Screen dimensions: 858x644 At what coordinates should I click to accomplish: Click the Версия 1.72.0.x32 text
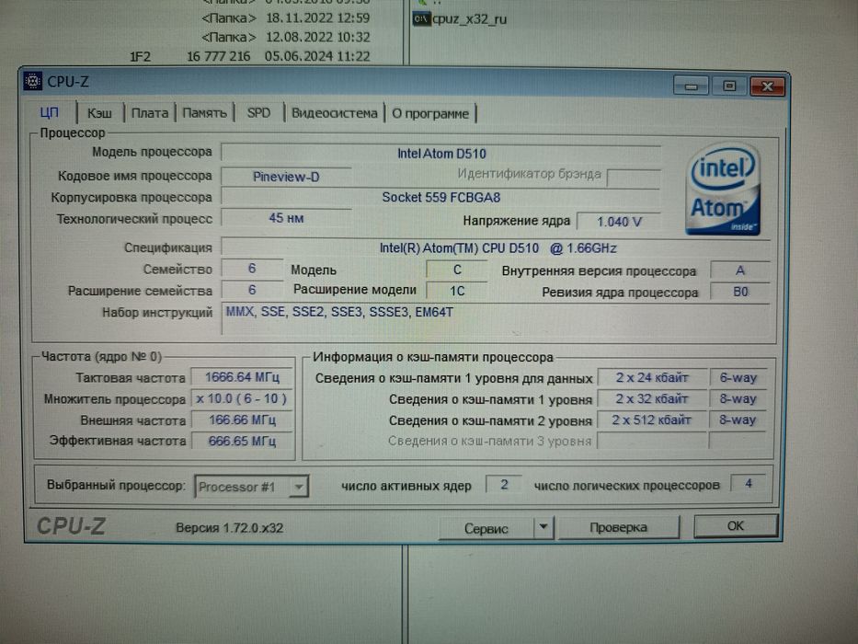coord(229,528)
